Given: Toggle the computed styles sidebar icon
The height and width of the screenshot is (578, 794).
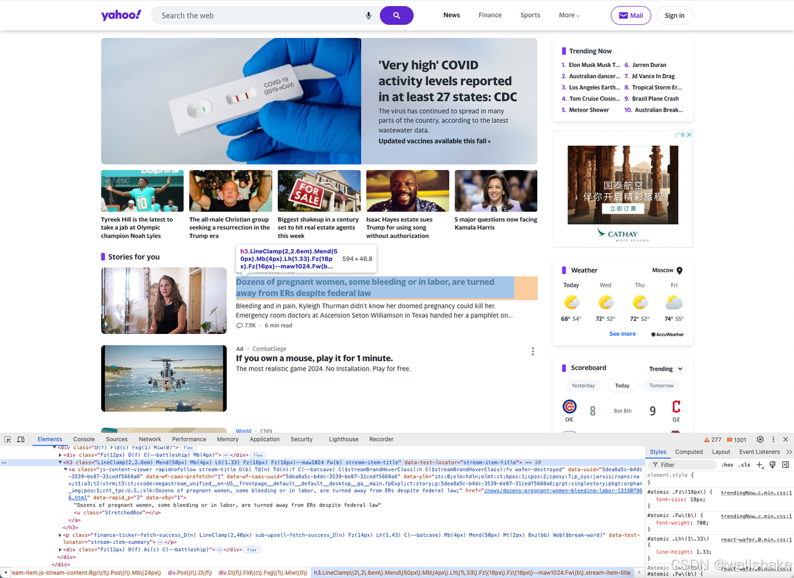Looking at the screenshot, I should (785, 464).
